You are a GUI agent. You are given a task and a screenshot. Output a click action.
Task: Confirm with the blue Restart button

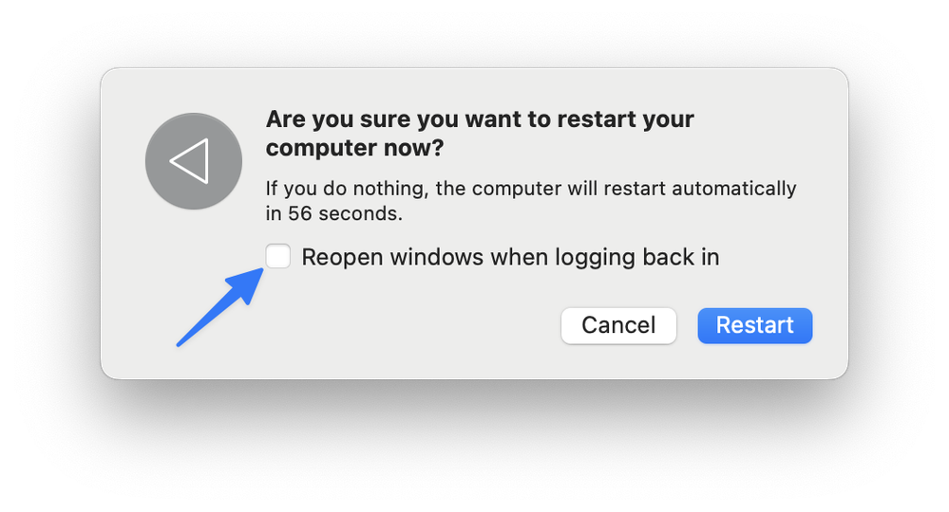754,325
